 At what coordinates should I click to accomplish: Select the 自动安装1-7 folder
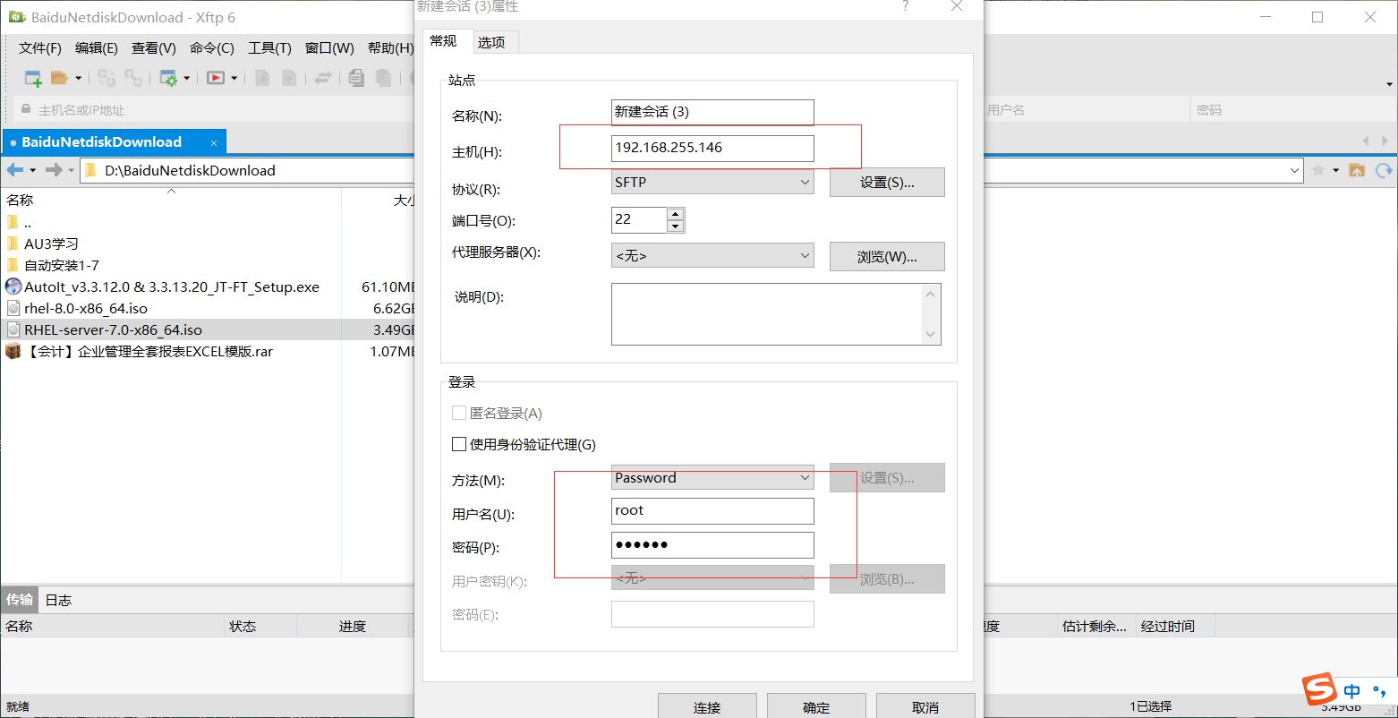tap(61, 265)
